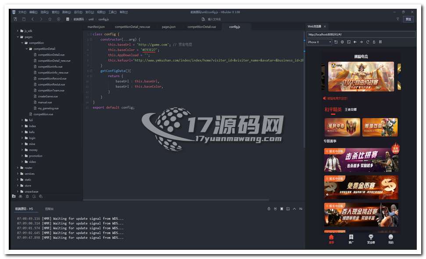
Task: Open createGame.vue in the file tree
Action: coord(47,96)
